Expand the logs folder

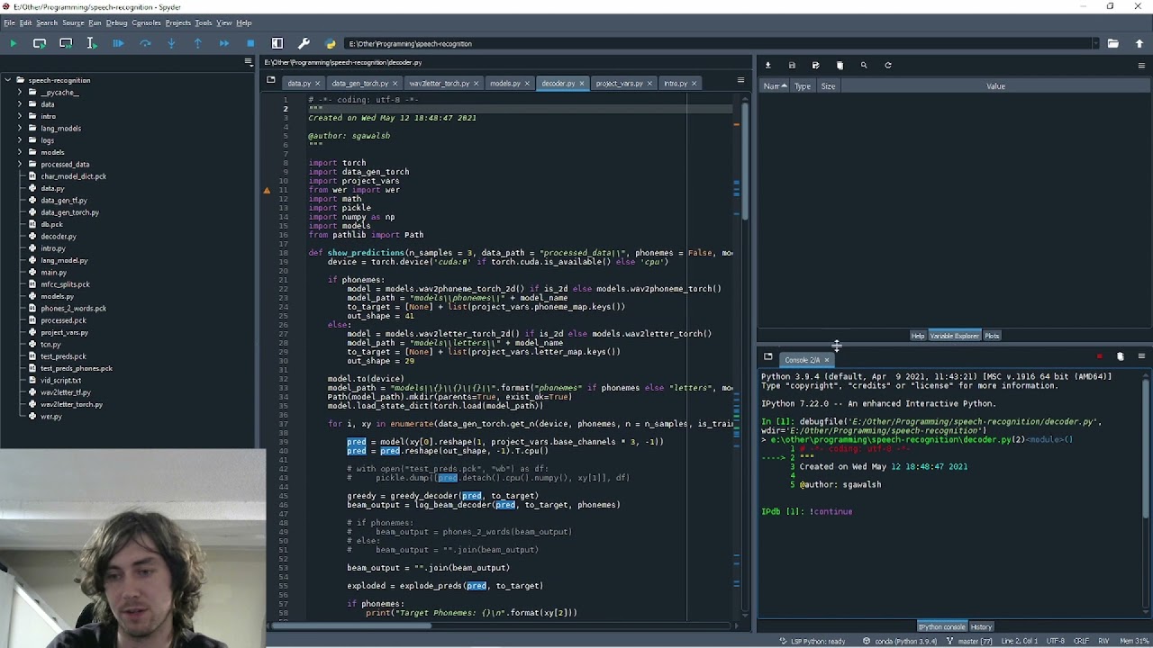(20, 140)
